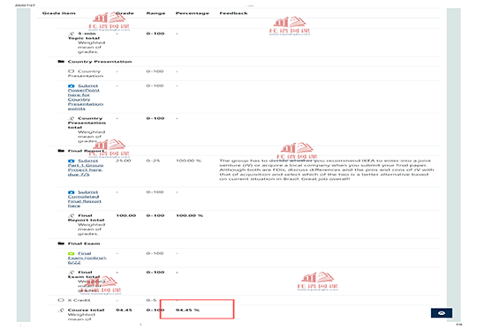Open Submit PowerPoint for Country Presentation link
477x330 pixels.
[x=86, y=97]
